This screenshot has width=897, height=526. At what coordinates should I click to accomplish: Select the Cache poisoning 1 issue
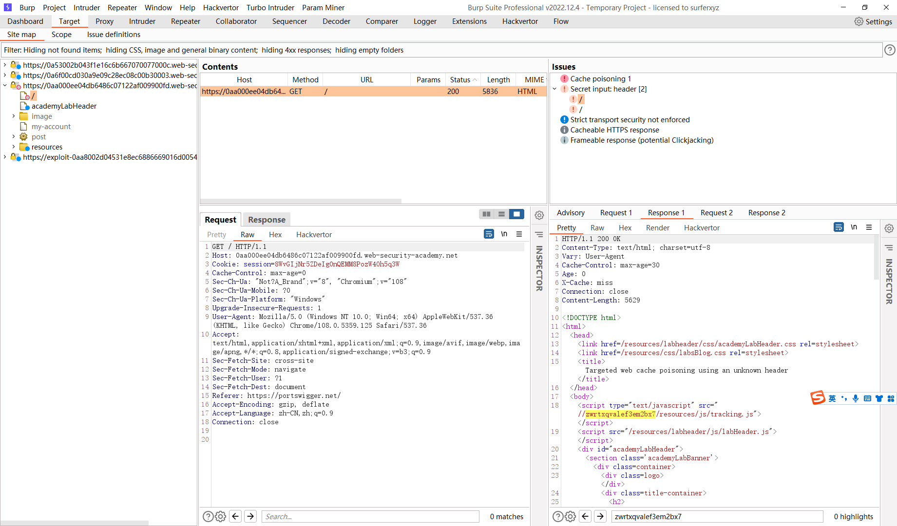[x=600, y=79]
